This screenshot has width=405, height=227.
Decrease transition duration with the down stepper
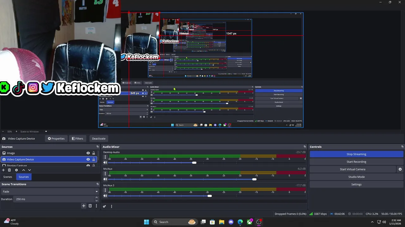pos(97,201)
